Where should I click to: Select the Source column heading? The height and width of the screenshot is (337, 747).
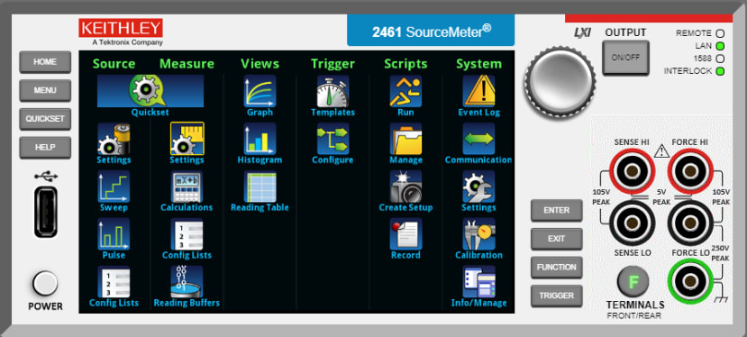pos(114,64)
